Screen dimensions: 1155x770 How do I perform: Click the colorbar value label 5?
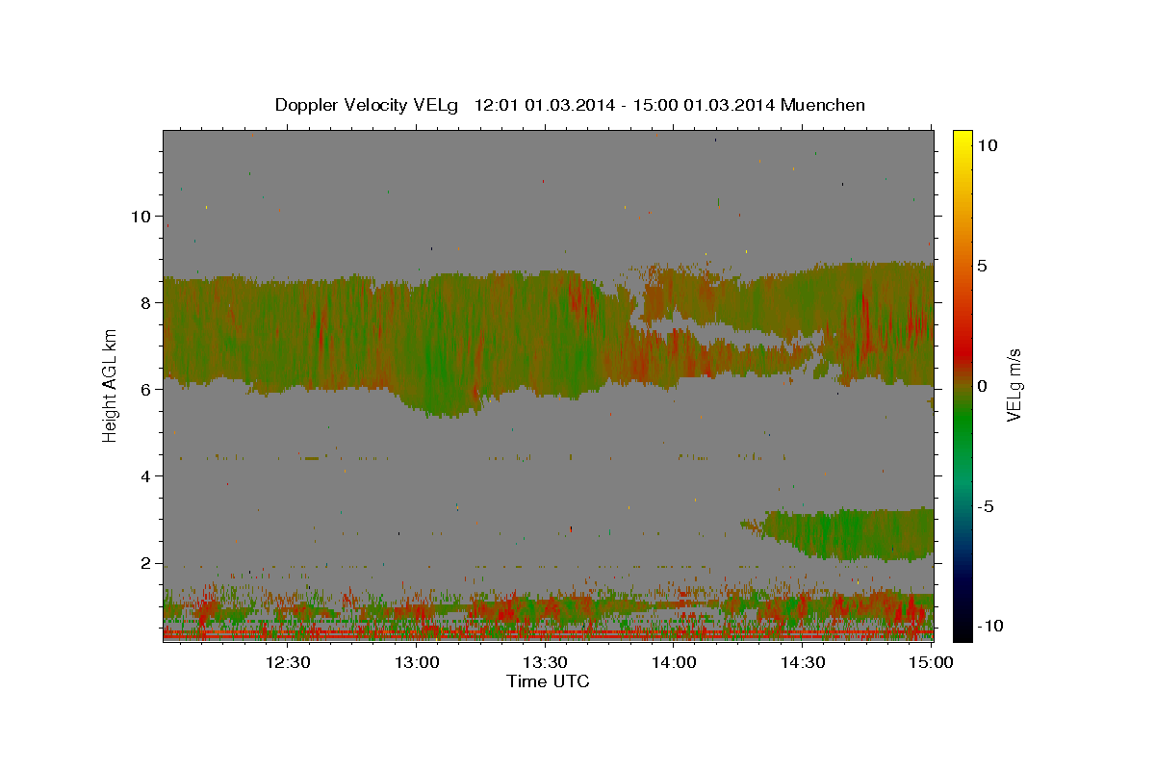(982, 265)
